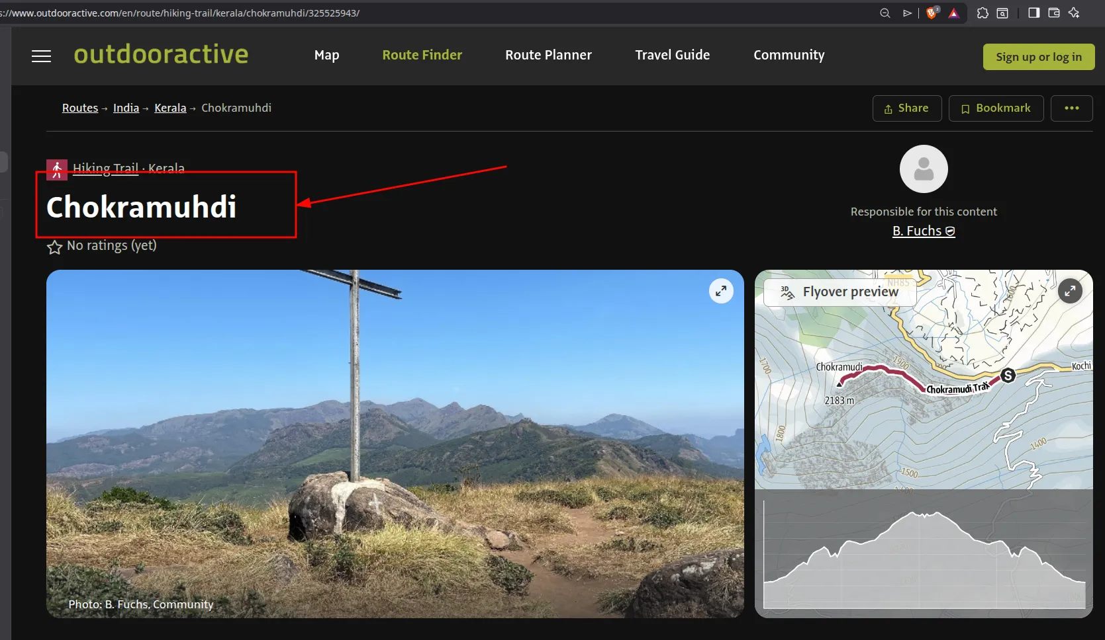Open the B. Fuchs author link
The height and width of the screenshot is (640, 1105).
923,231
